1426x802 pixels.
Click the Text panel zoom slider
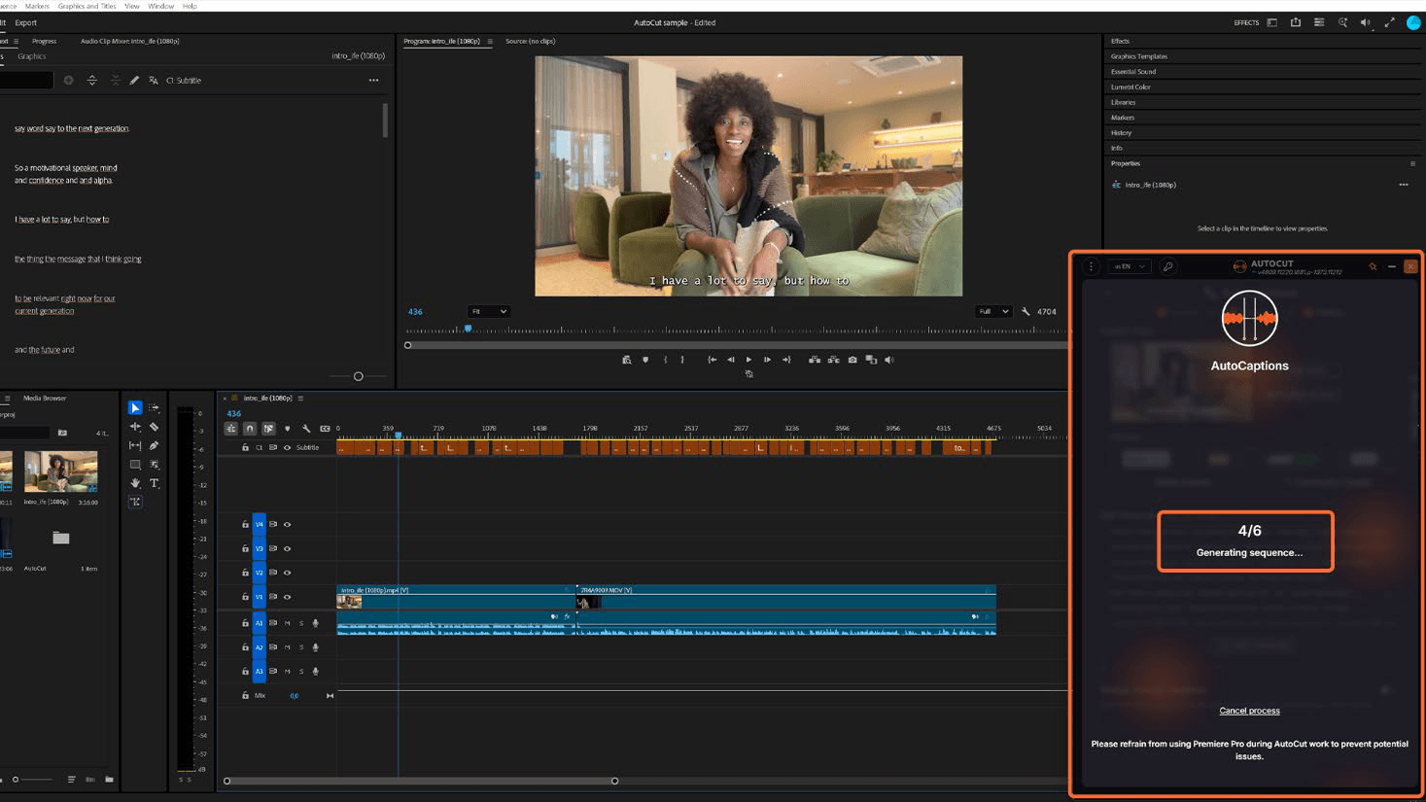(358, 376)
